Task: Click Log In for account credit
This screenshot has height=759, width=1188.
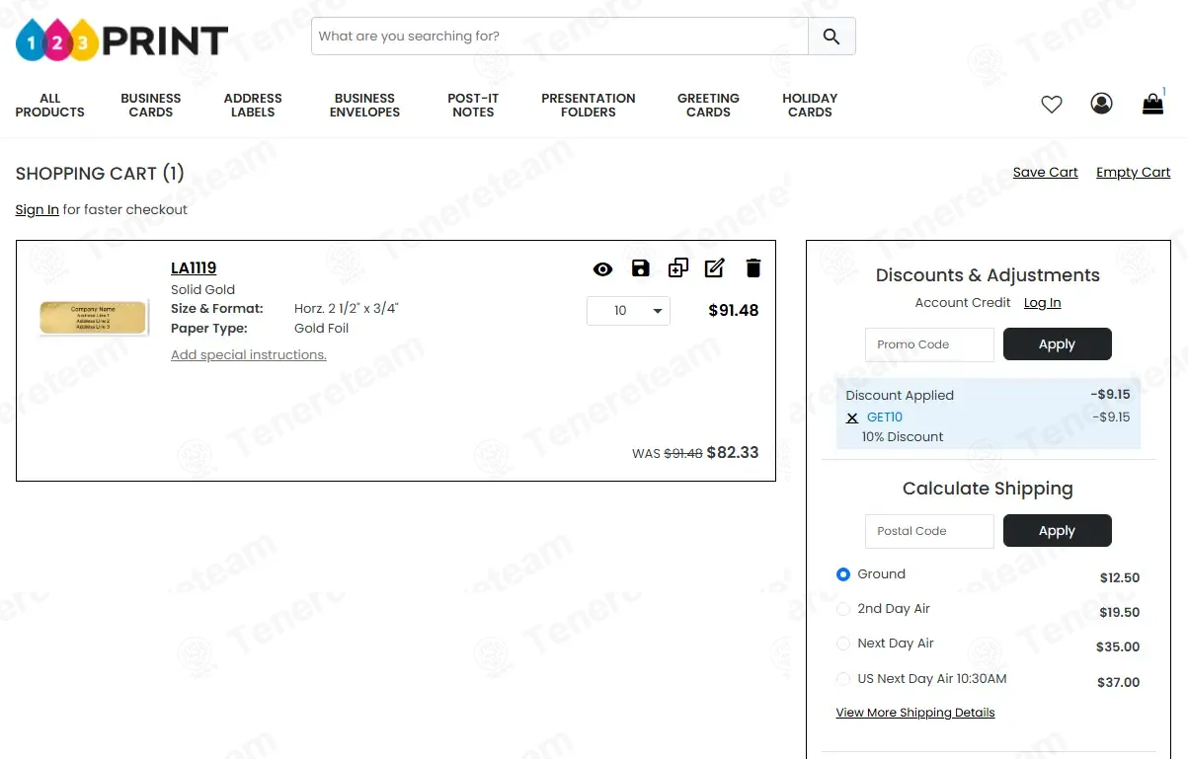Action: [x=1042, y=303]
